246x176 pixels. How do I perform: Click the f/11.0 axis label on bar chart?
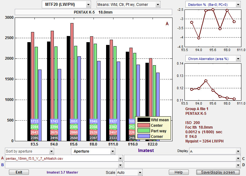click(x=113, y=144)
